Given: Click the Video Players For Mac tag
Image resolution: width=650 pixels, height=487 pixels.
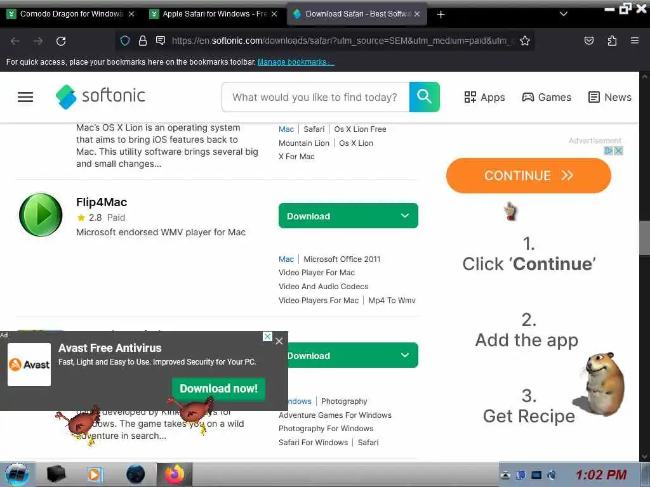Looking at the screenshot, I should pos(319,301).
